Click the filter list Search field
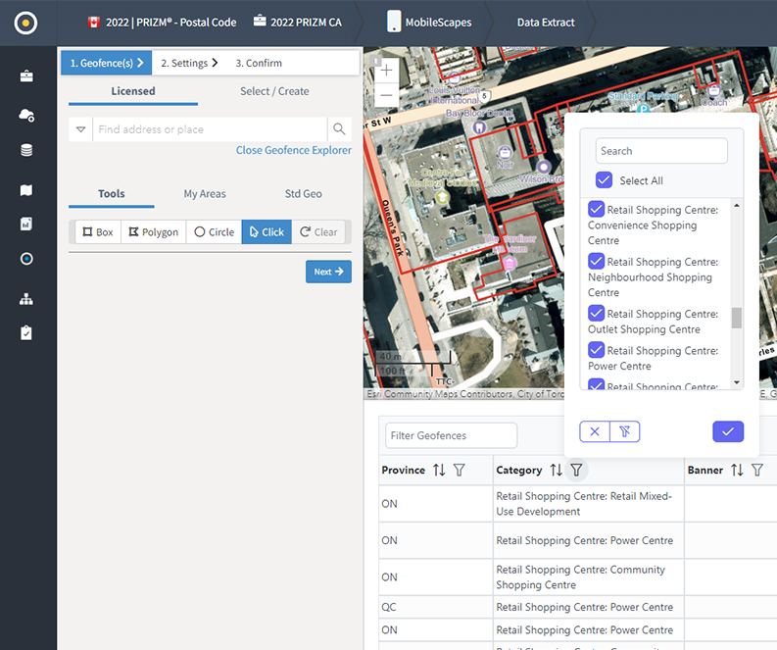The width and height of the screenshot is (777, 650). tap(661, 151)
